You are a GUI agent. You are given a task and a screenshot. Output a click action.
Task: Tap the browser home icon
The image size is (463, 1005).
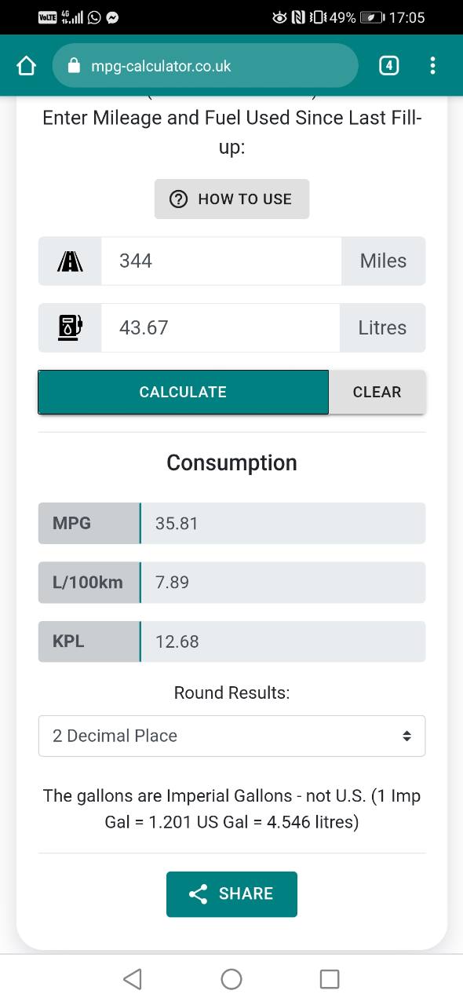(x=26, y=66)
